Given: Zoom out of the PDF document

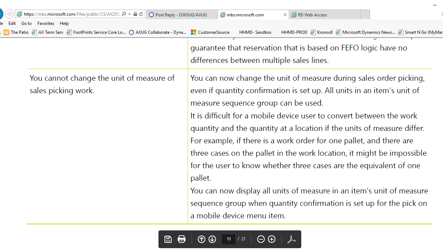Looking at the screenshot, I should click(x=261, y=239).
